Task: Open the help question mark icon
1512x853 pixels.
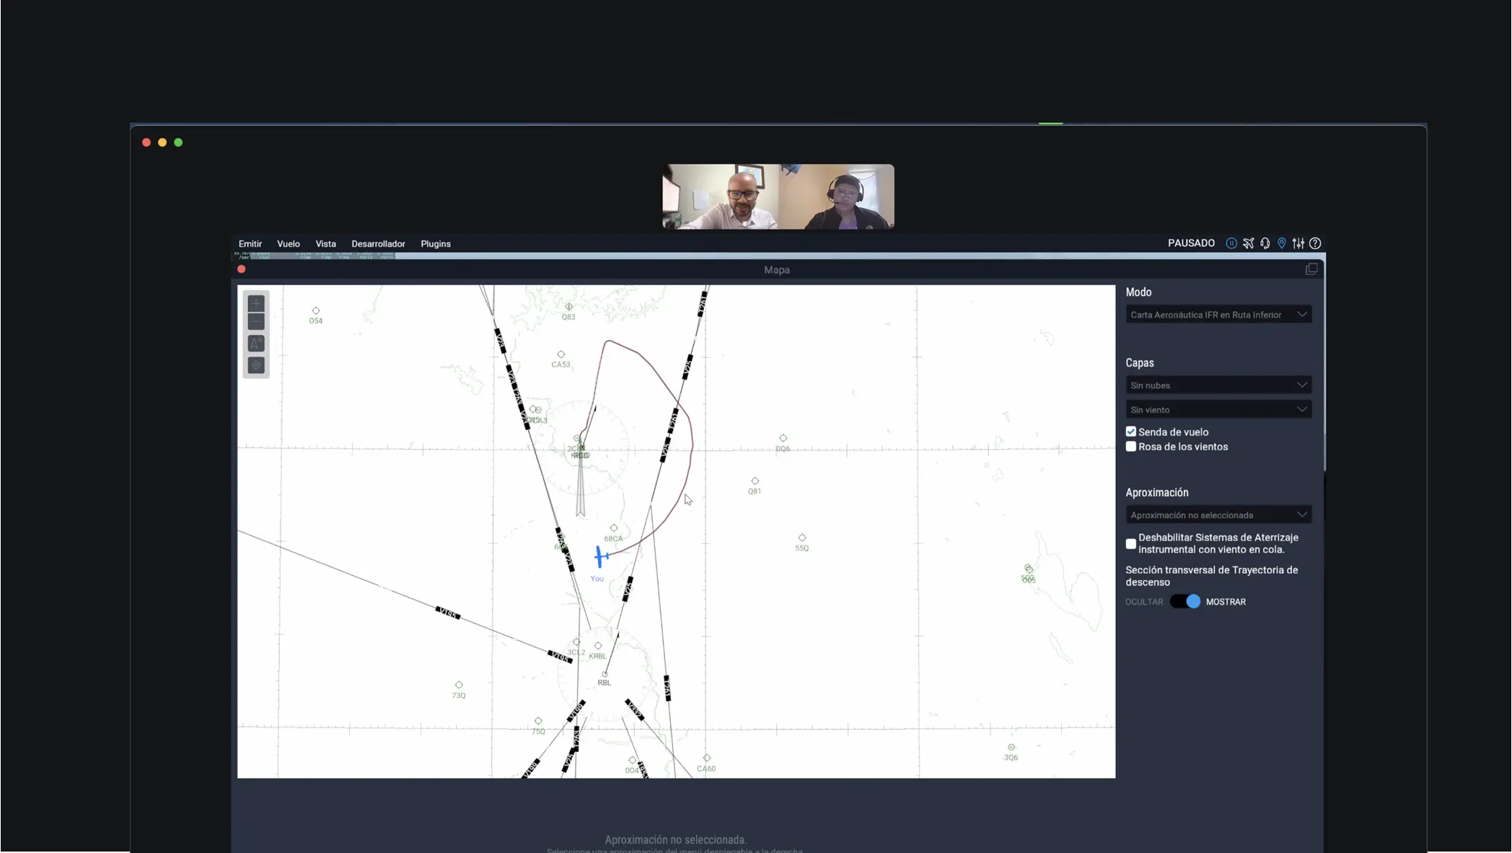Action: (1315, 244)
